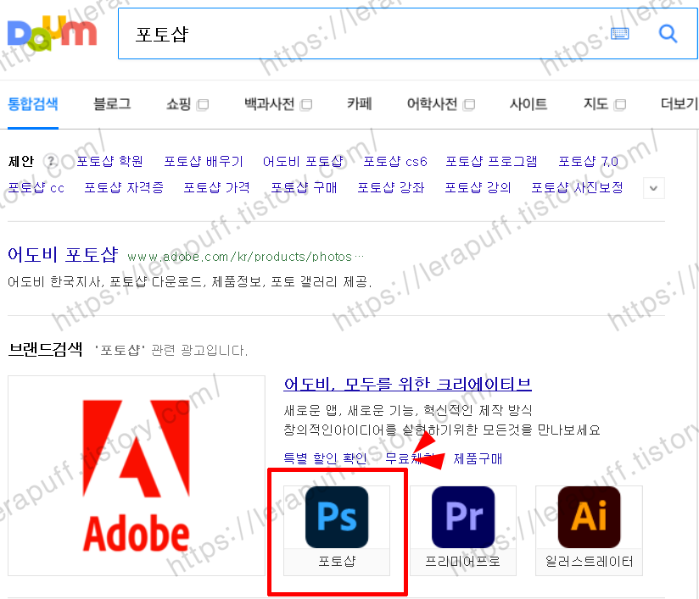The width and height of the screenshot is (699, 599).
Task: Click suggestion 포토샵 학원
Action: (x=109, y=161)
